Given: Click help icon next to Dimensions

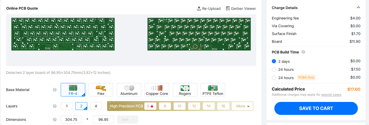Looking at the screenshot, I should tap(55, 120).
